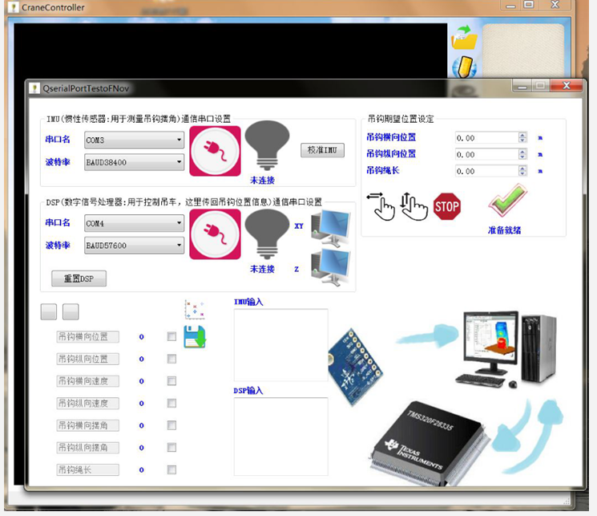Click the XY computer monitor icon
This screenshot has height=516, width=597.
coord(329,227)
